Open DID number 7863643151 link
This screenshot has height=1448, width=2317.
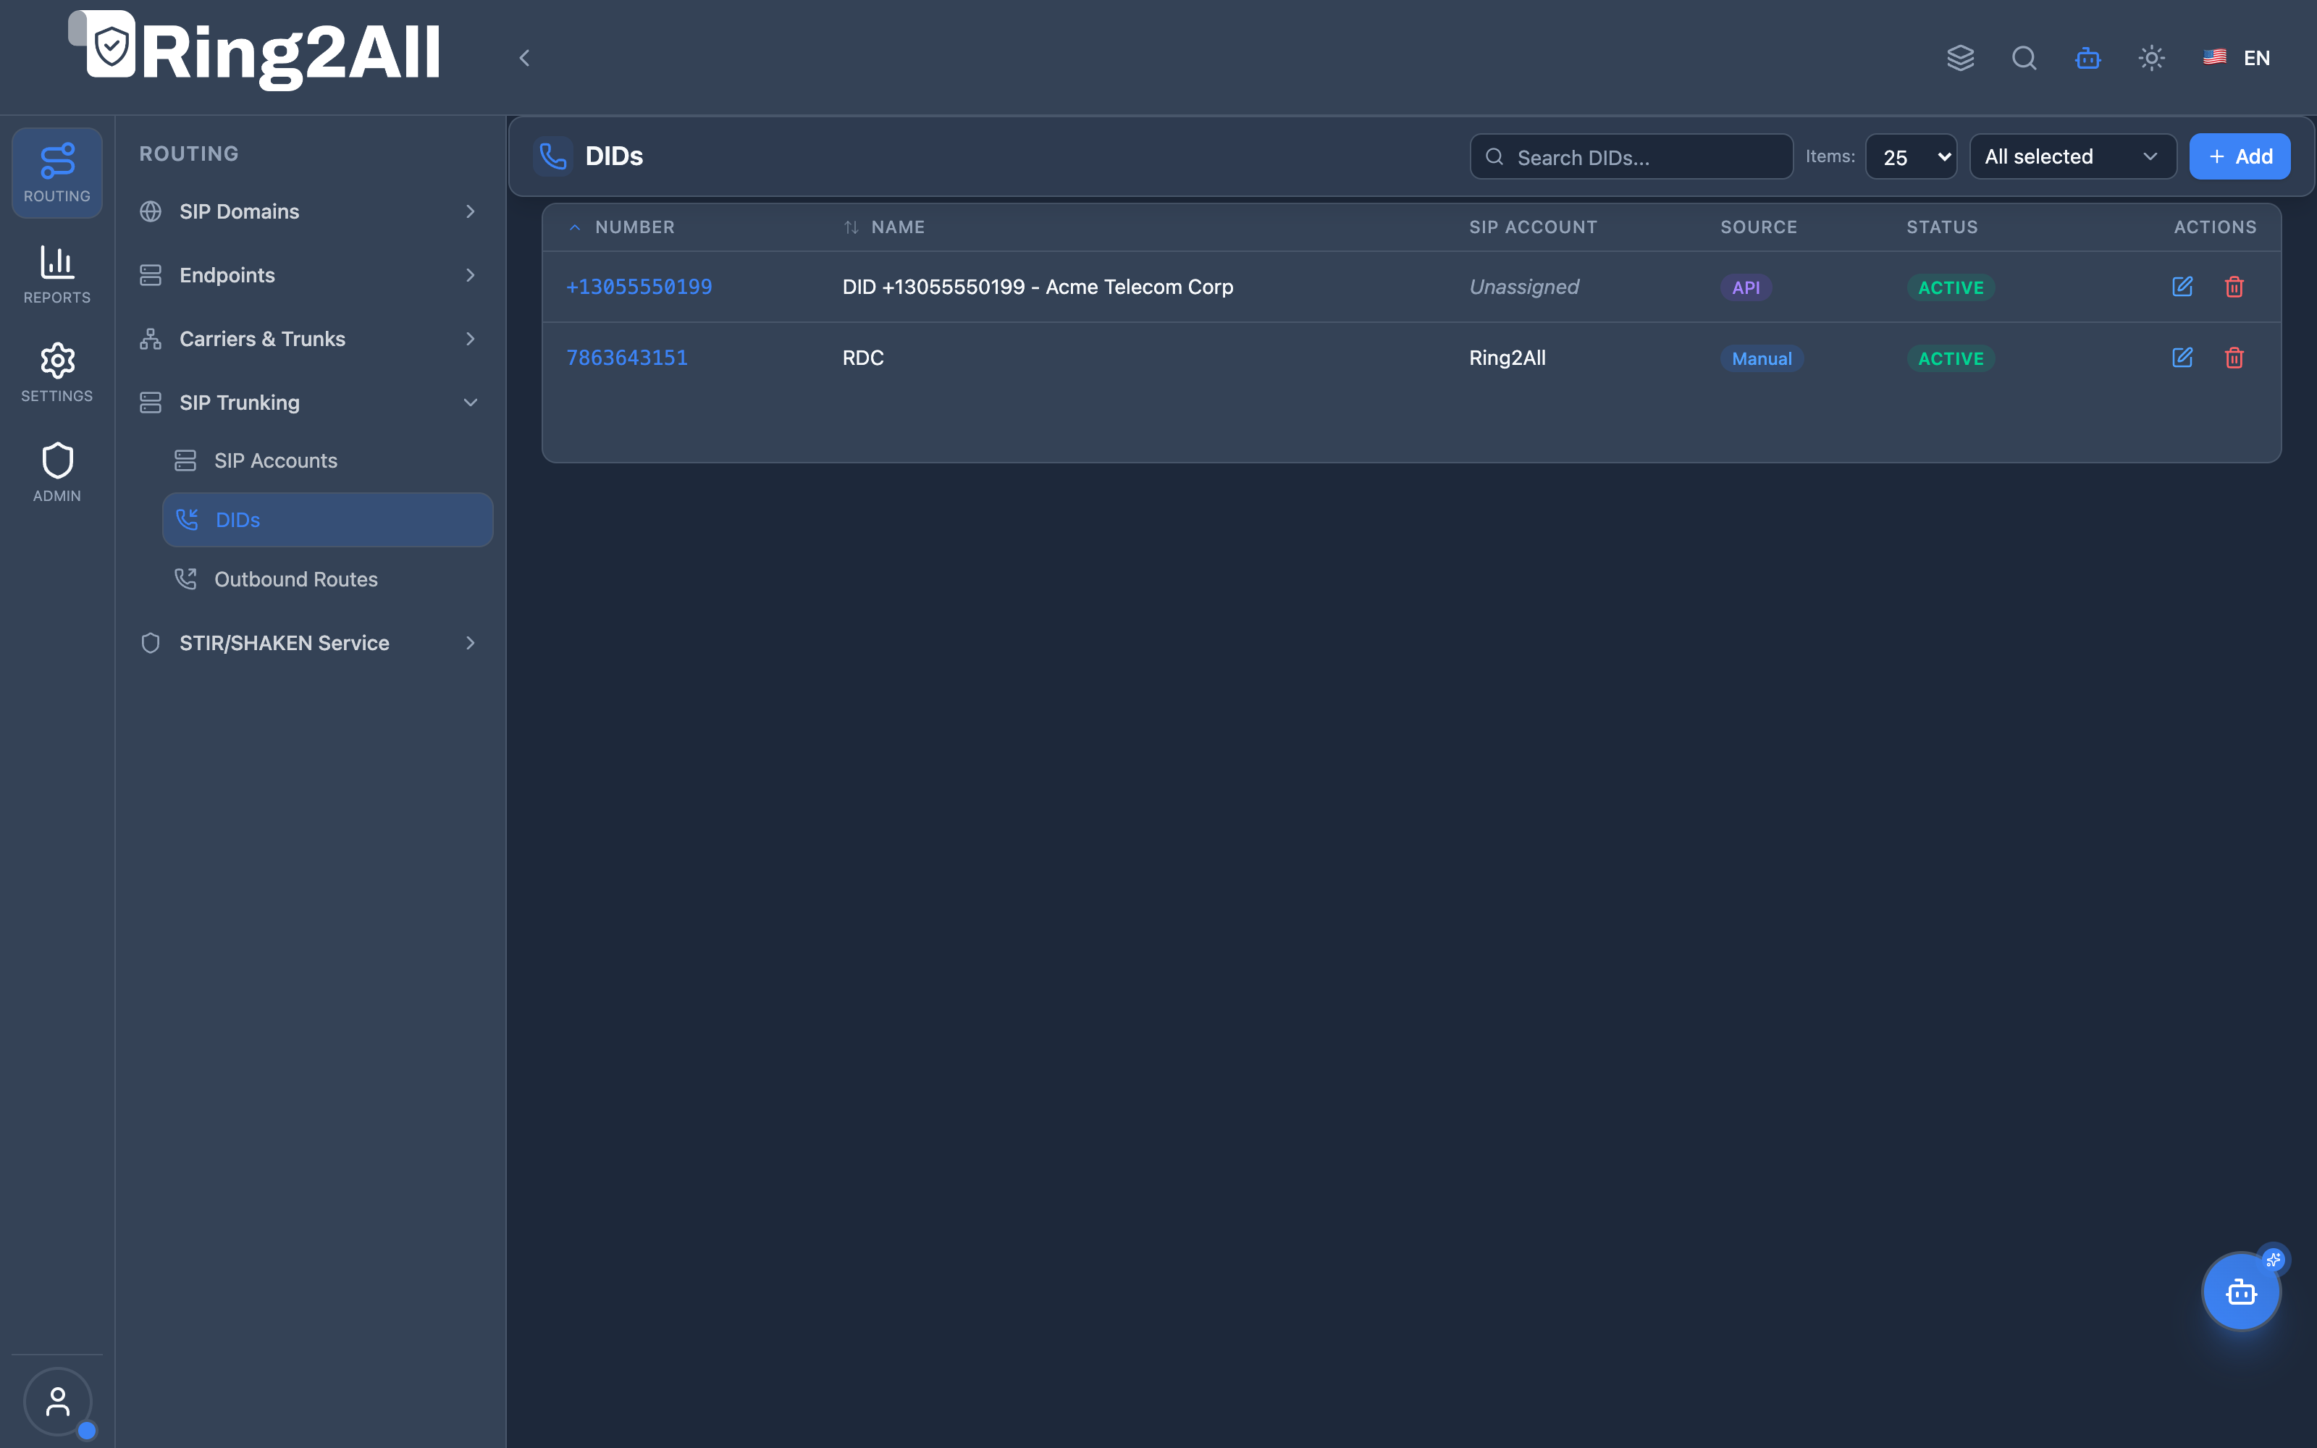(627, 357)
